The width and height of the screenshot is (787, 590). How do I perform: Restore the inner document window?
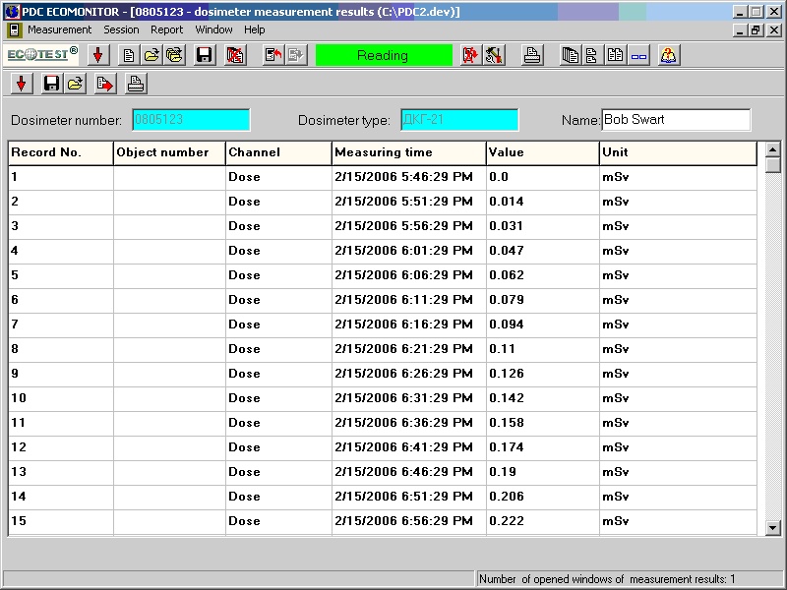tap(757, 30)
